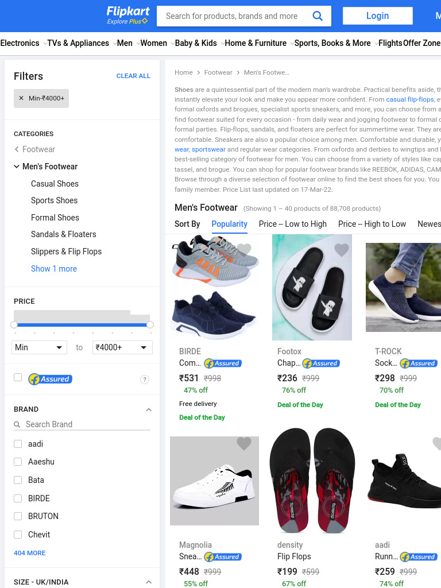Collapse the Men's Footwear category chevron
This screenshot has width=441, height=588.
pos(17,166)
